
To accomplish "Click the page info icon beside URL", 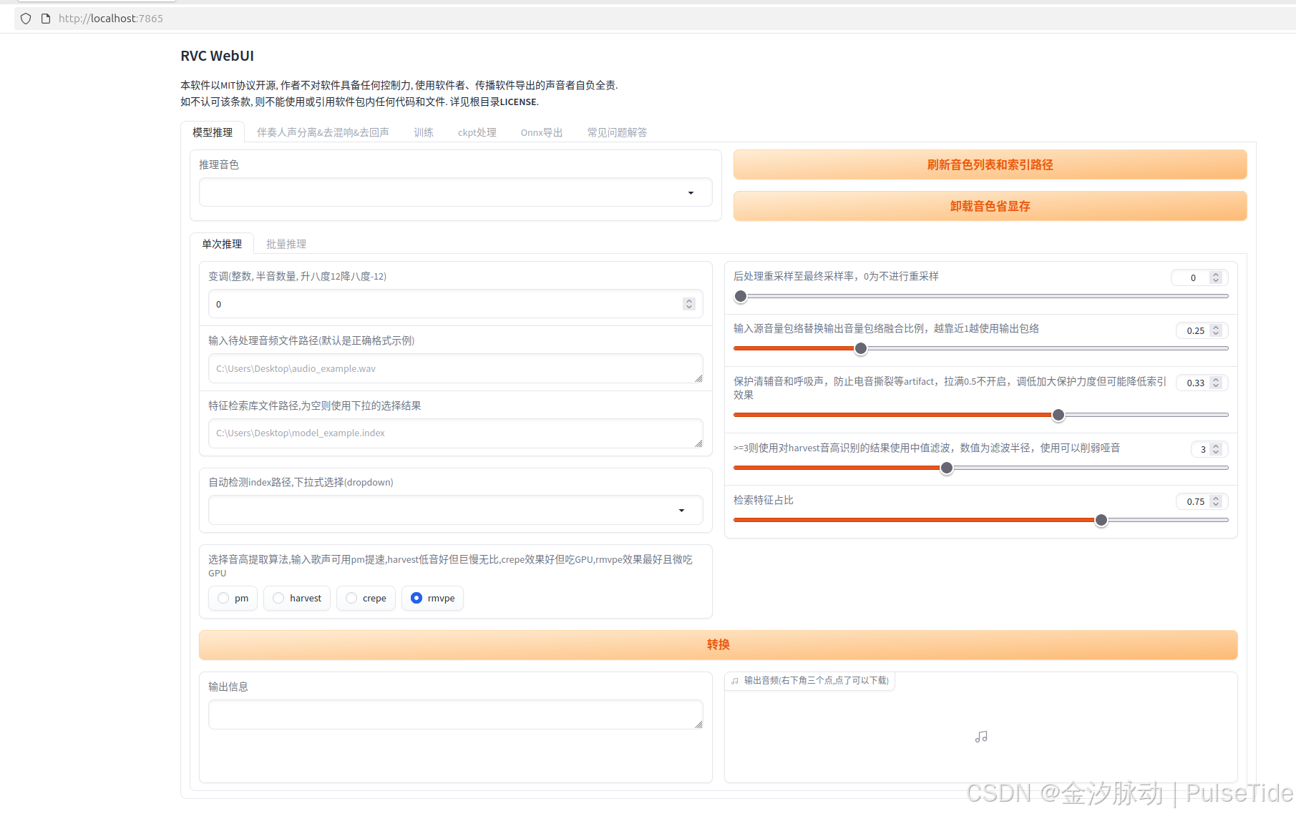I will pyautogui.click(x=46, y=19).
